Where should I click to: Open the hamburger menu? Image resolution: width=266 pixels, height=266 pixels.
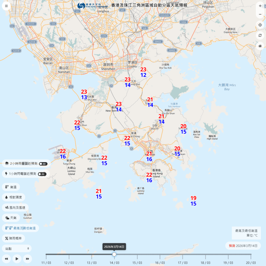pos(6,6)
